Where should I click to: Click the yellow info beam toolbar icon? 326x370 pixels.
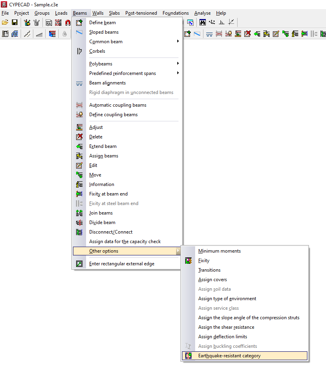(295, 34)
